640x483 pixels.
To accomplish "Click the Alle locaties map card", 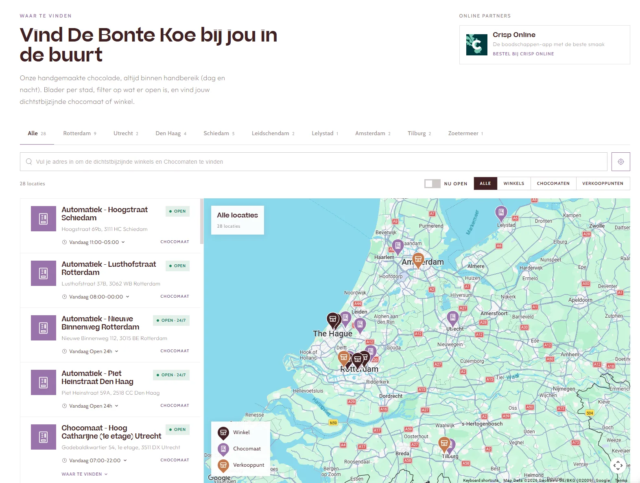I will pyautogui.click(x=238, y=220).
